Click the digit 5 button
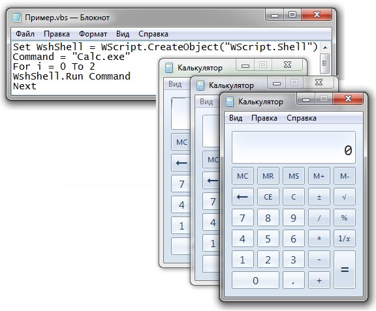The height and width of the screenshot is (311, 376). click(268, 239)
